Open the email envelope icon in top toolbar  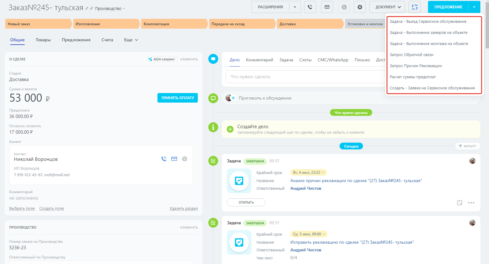[327, 7]
